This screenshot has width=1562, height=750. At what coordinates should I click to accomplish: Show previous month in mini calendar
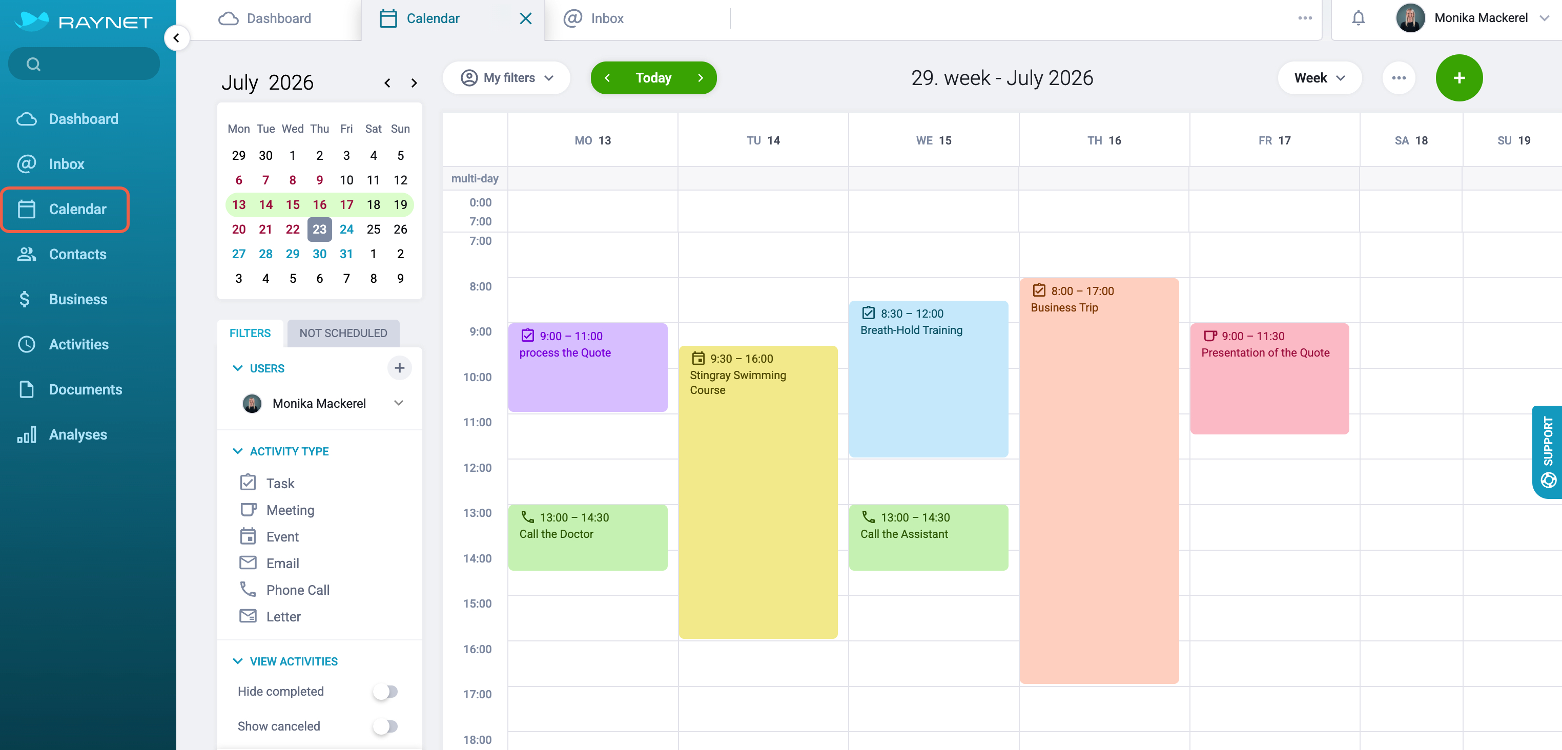click(387, 83)
